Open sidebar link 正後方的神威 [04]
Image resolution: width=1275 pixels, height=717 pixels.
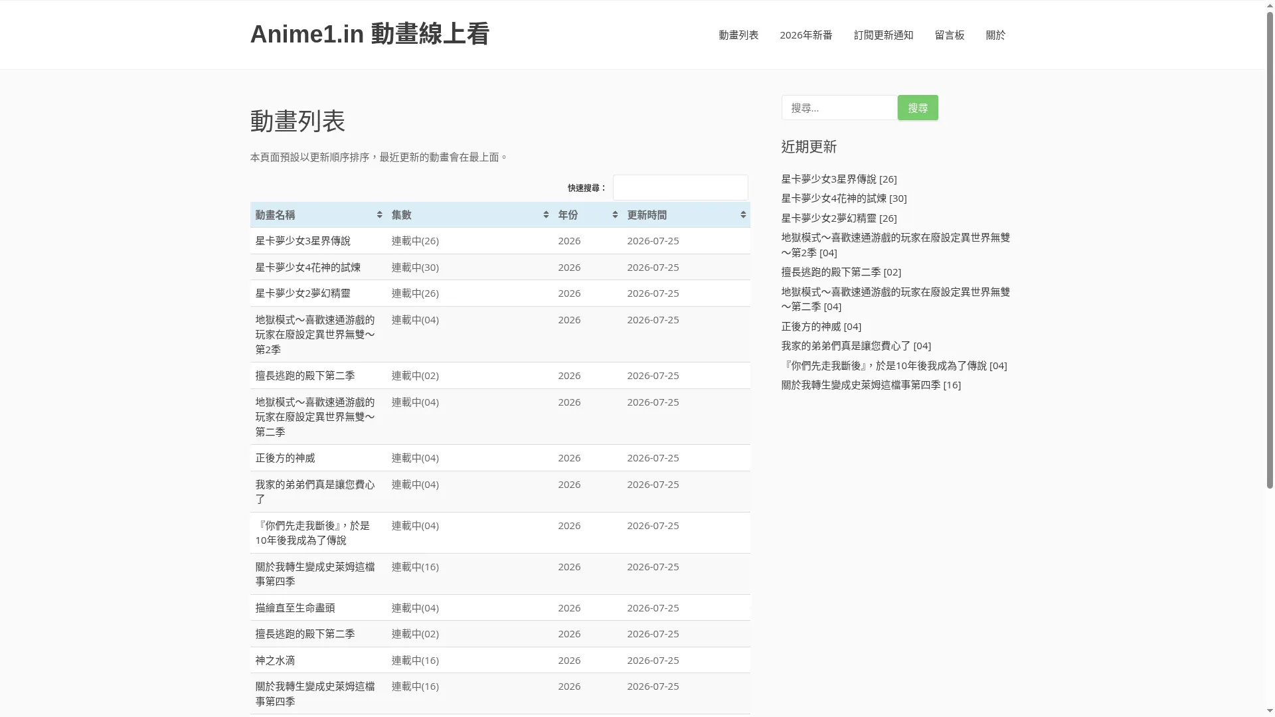click(821, 327)
